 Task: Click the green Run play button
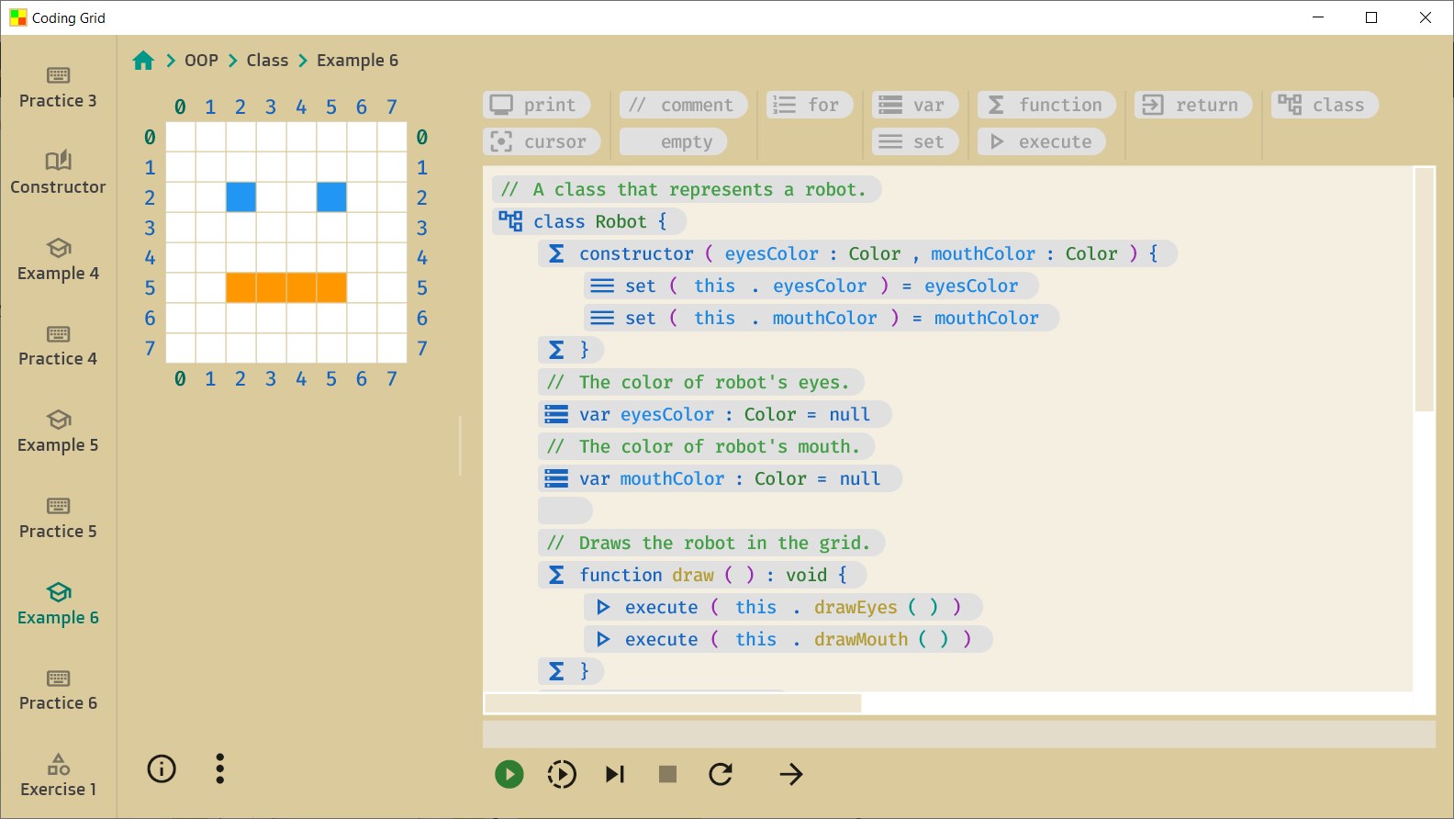(x=509, y=775)
